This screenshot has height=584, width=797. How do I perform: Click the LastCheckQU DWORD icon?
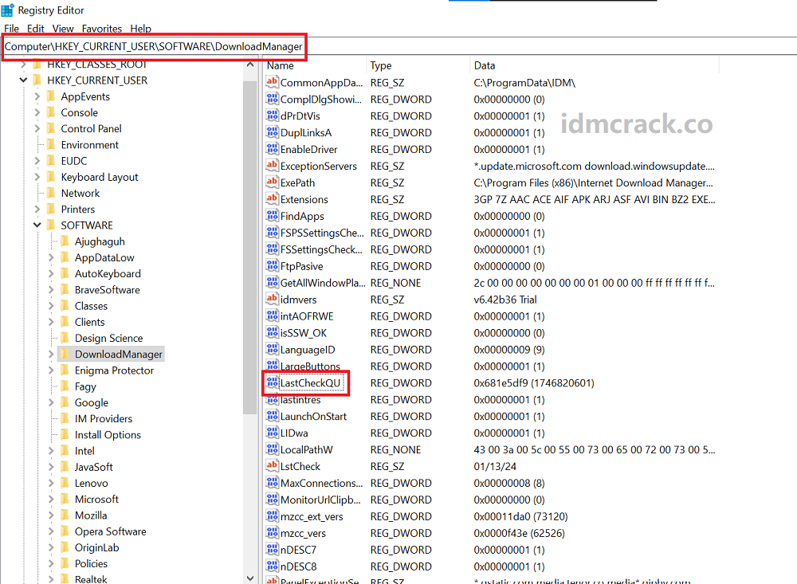[272, 382]
